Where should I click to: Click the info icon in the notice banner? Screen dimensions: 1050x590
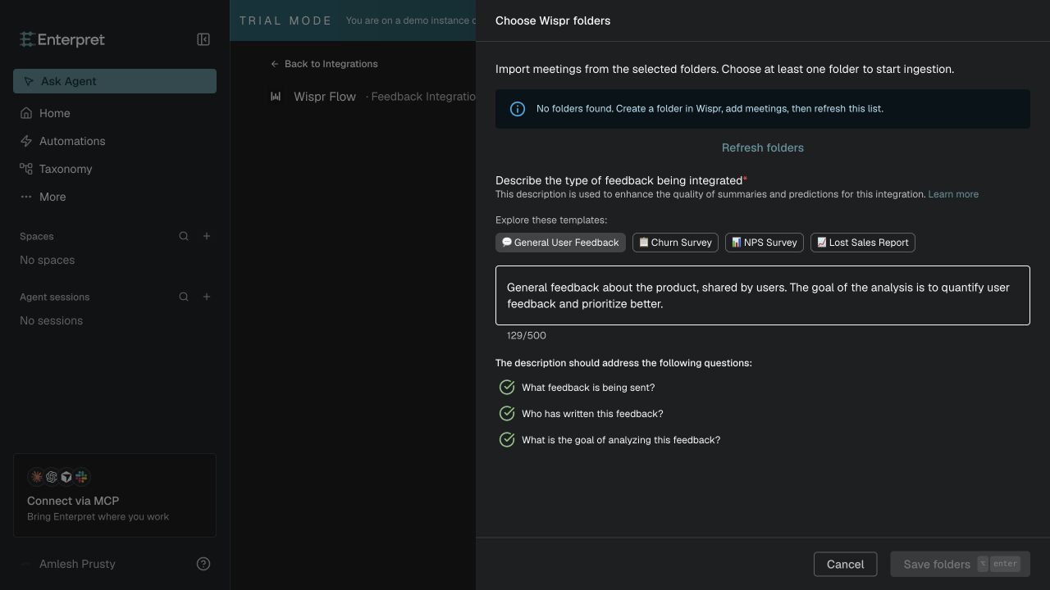click(x=518, y=109)
